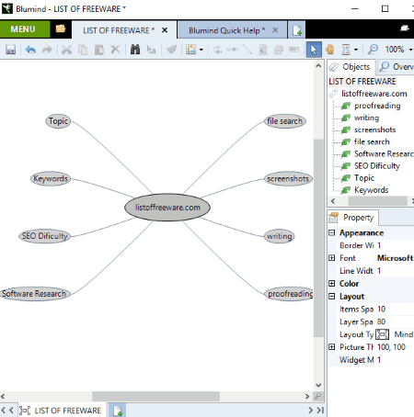The height and width of the screenshot is (417, 414).
Task: Open the Objects panel tab
Action: pyautogui.click(x=351, y=67)
